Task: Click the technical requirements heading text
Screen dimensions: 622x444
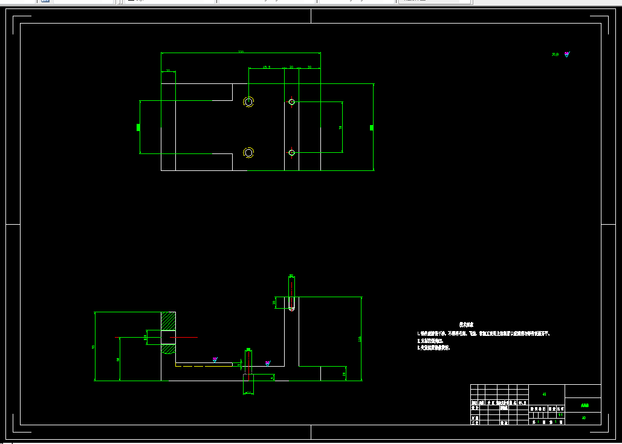Action: click(x=466, y=324)
